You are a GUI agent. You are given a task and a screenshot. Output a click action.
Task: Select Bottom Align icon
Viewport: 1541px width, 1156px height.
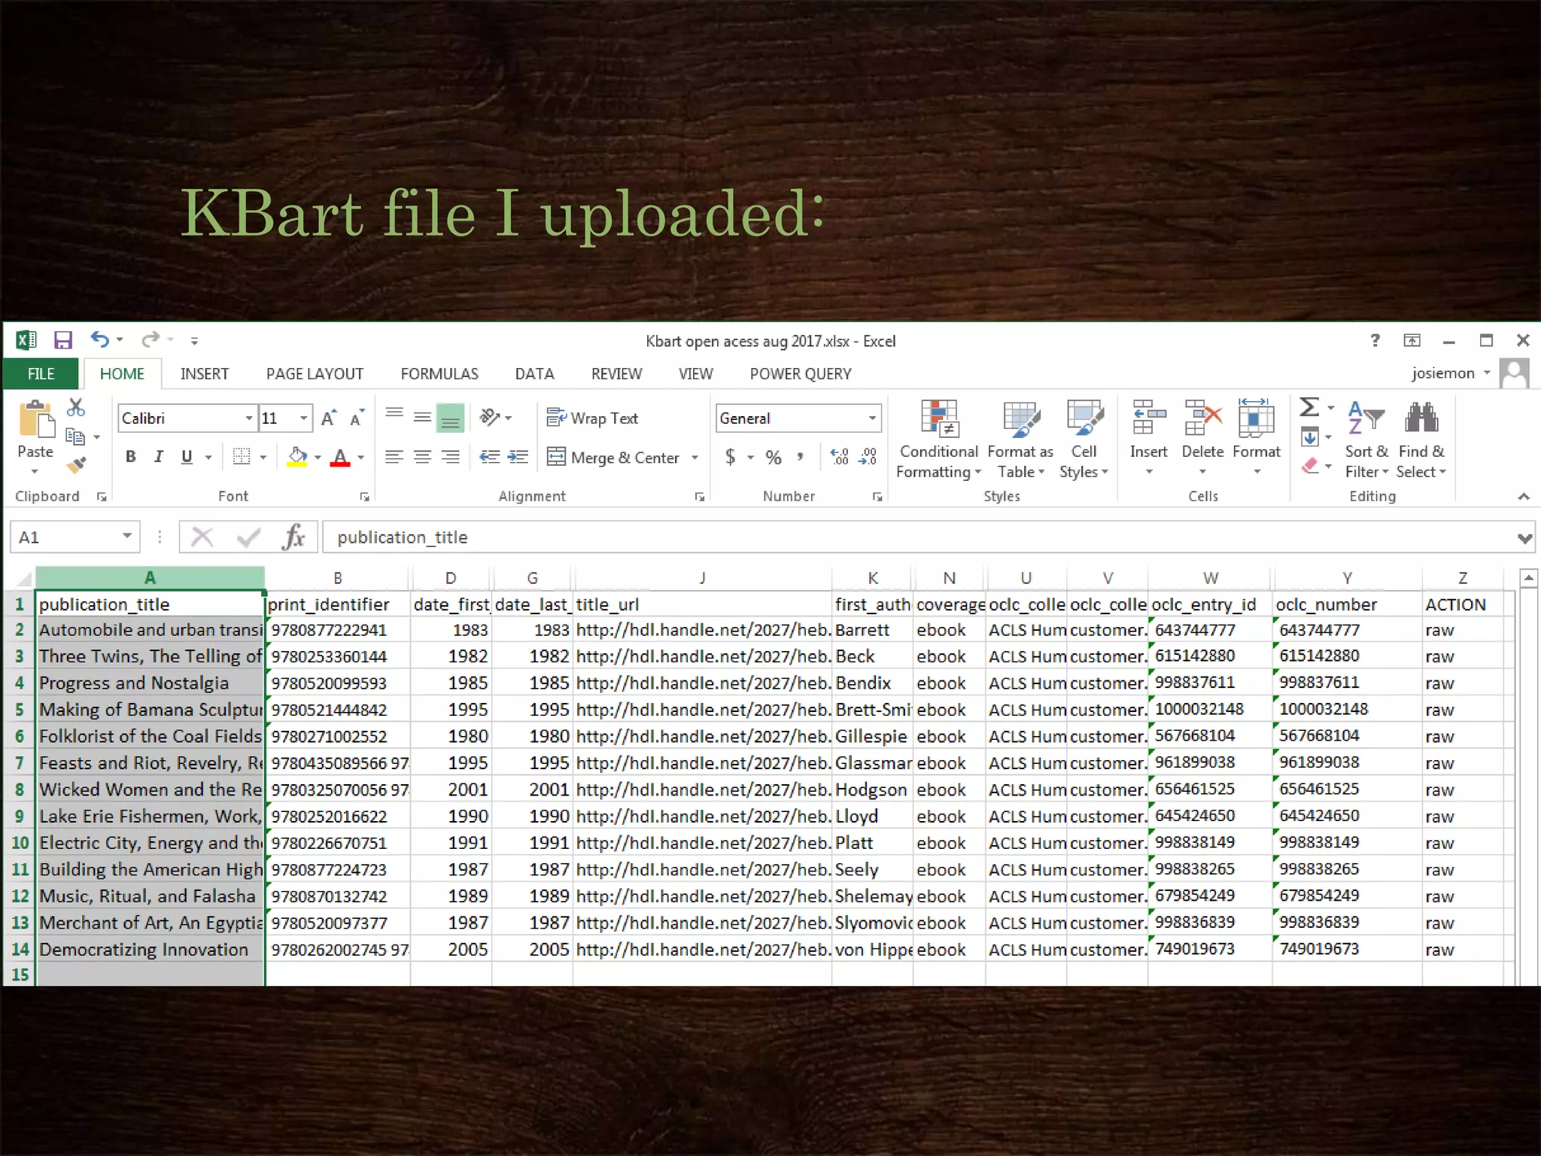click(450, 417)
